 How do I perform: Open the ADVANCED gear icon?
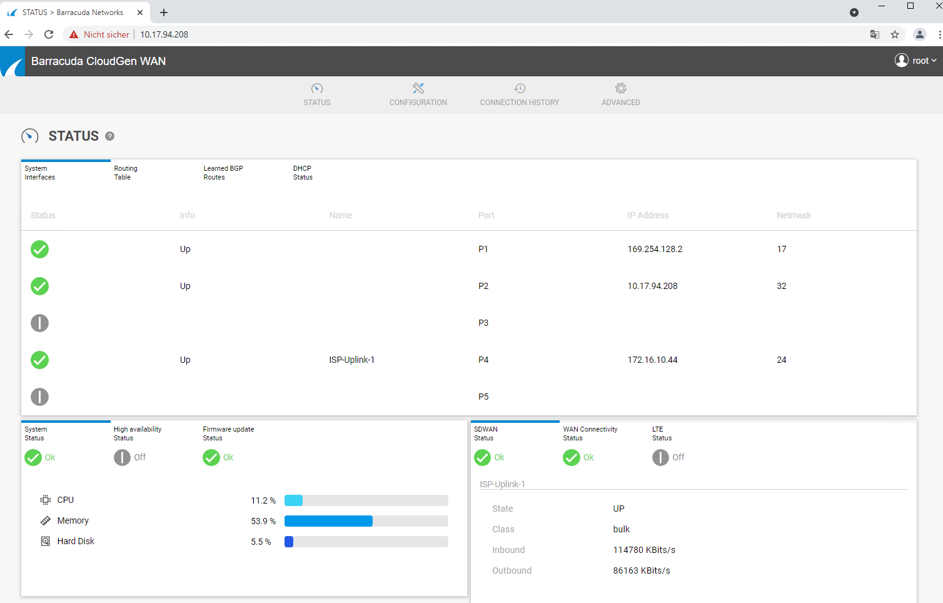click(621, 88)
